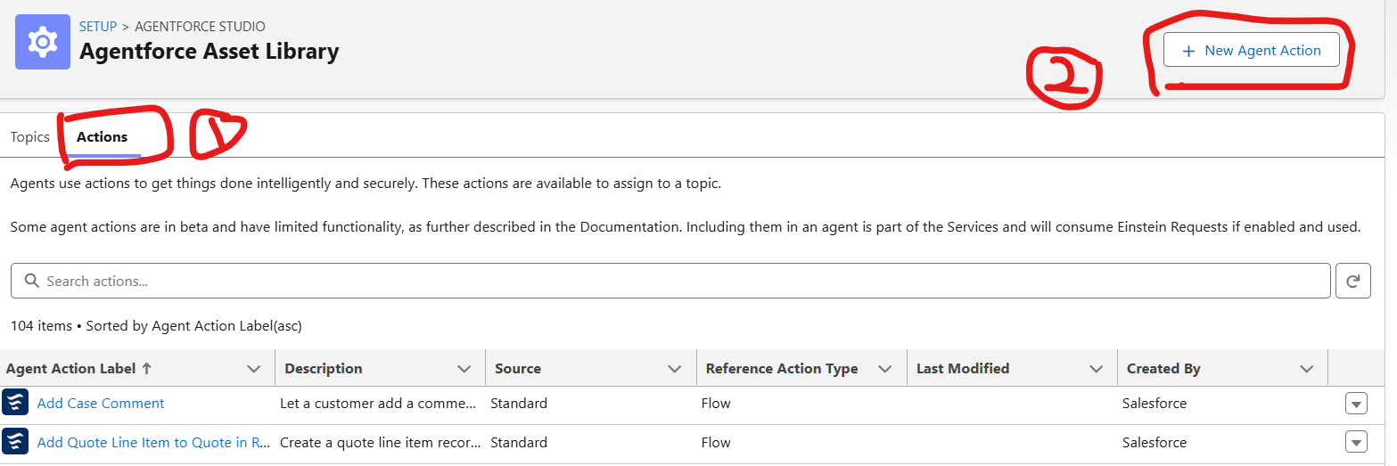Image resolution: width=1397 pixels, height=466 pixels.
Task: Click Salesforce creator in Add Case Comment row
Action: click(1155, 403)
